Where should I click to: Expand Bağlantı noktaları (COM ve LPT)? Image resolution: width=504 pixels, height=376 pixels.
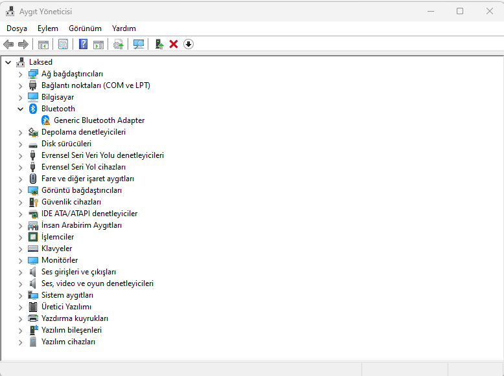pos(21,85)
